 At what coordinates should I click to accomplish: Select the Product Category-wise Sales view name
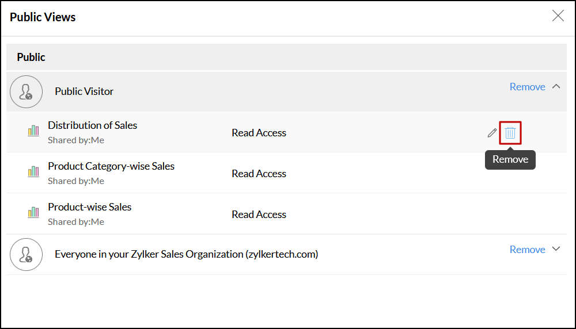click(x=111, y=166)
